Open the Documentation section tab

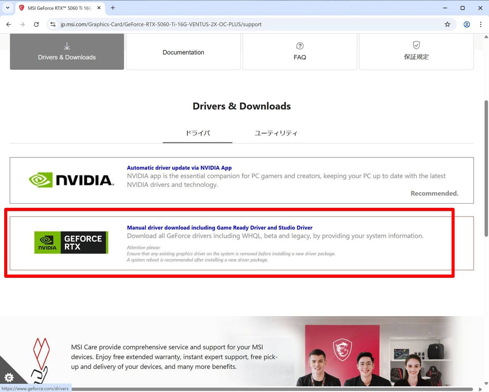tap(183, 51)
